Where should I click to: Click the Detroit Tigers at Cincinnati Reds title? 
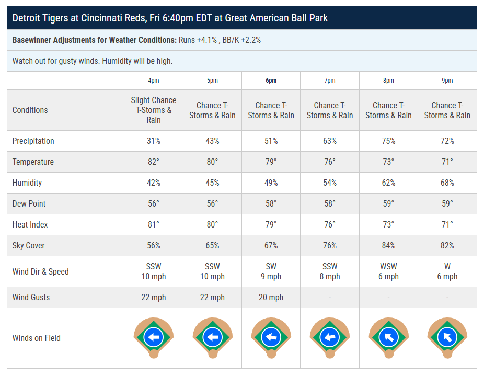coord(170,18)
